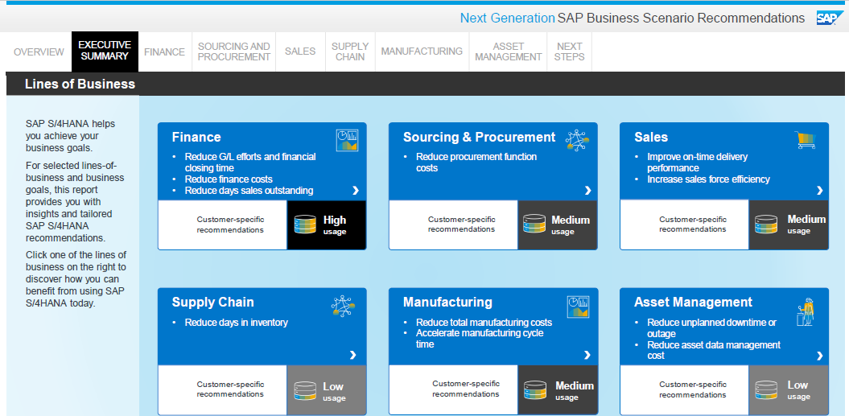Click the Sales shopping cart icon
Image resolution: width=849 pixels, height=416 pixels.
(x=805, y=140)
